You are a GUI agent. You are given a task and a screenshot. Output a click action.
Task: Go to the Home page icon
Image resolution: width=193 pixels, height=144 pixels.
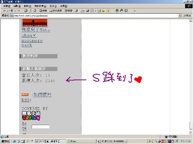[35, 11]
